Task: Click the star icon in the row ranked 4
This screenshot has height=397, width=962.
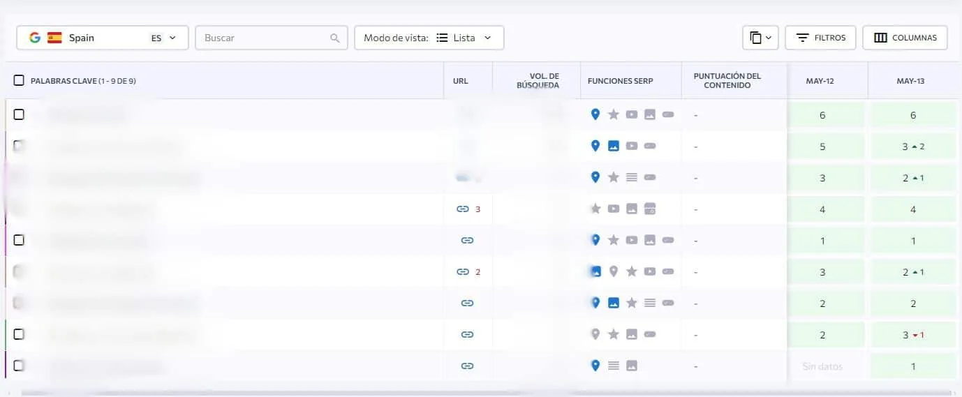Action: [x=595, y=209]
